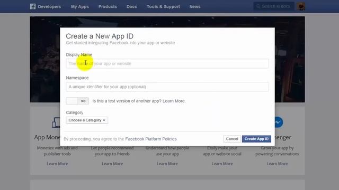339x190 pixels.
Task: Click Learn More about test versions
Action: click(174, 101)
